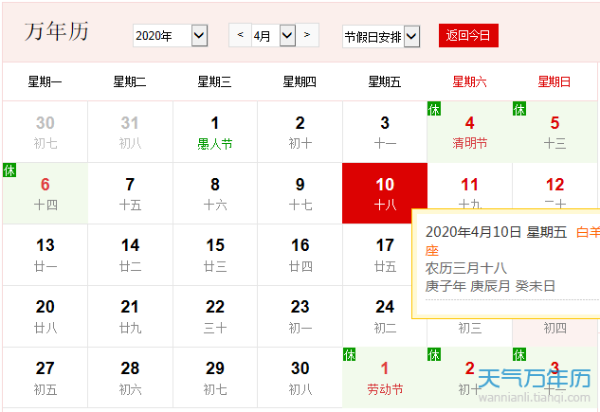Select April 28 初六
Image resolution: width=600 pixels, height=412 pixels.
(x=130, y=378)
